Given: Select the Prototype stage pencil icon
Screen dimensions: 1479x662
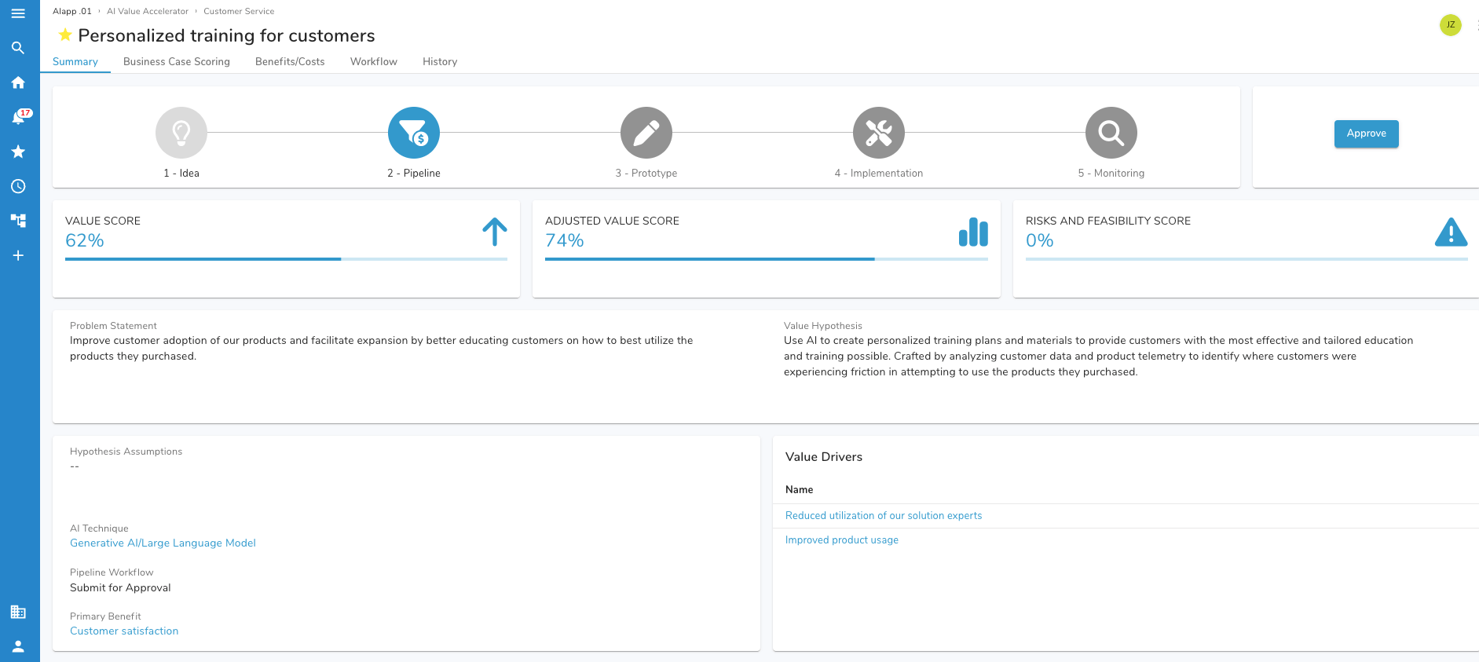Looking at the screenshot, I should pyautogui.click(x=646, y=133).
